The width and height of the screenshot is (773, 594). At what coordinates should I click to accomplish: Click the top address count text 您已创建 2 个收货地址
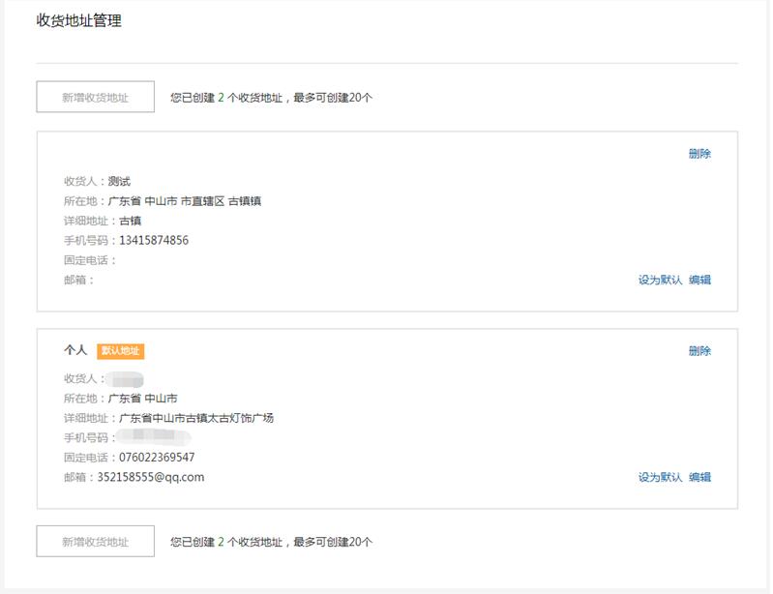(226, 98)
